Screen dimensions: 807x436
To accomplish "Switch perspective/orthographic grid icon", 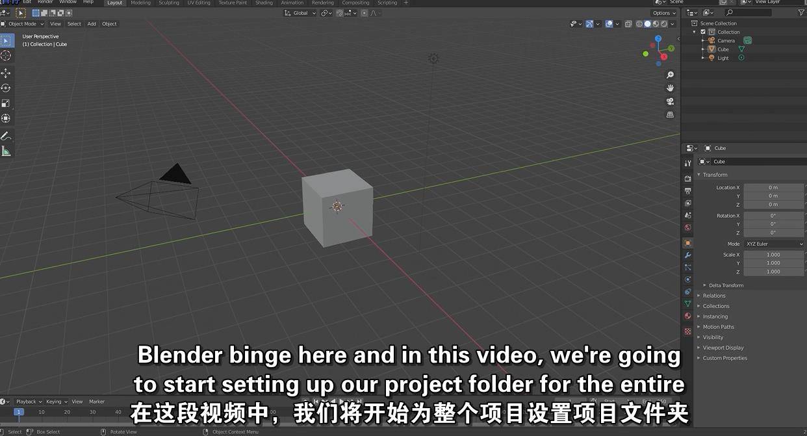I will (x=670, y=115).
